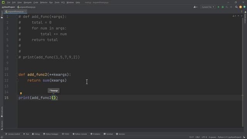Image resolution: width=247 pixels, height=139 pixels.
Task: Open the View menu
Action: 19,3
